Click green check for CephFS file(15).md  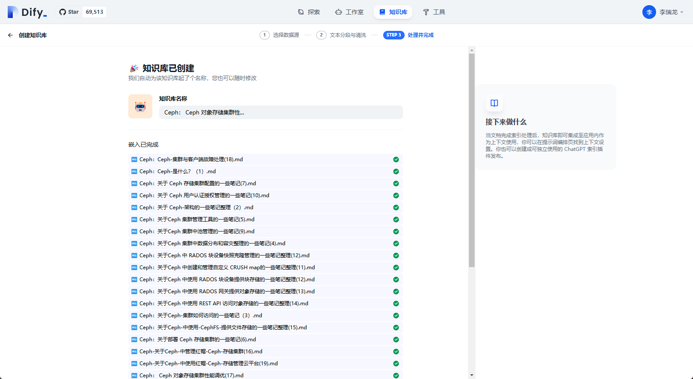coord(396,328)
